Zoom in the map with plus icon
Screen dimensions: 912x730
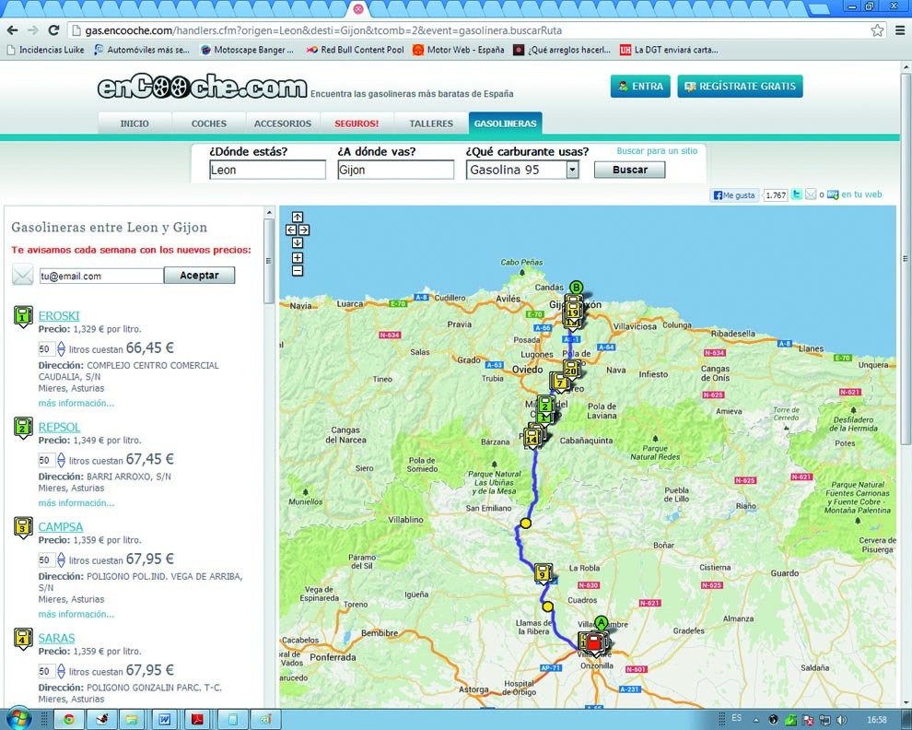click(x=298, y=257)
